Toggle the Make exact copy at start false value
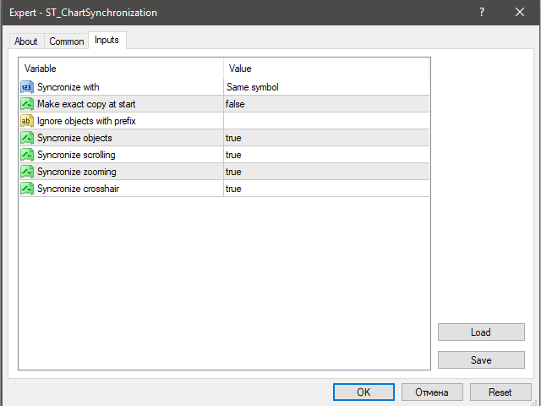Viewport: 541px width, 406px height. pos(325,104)
